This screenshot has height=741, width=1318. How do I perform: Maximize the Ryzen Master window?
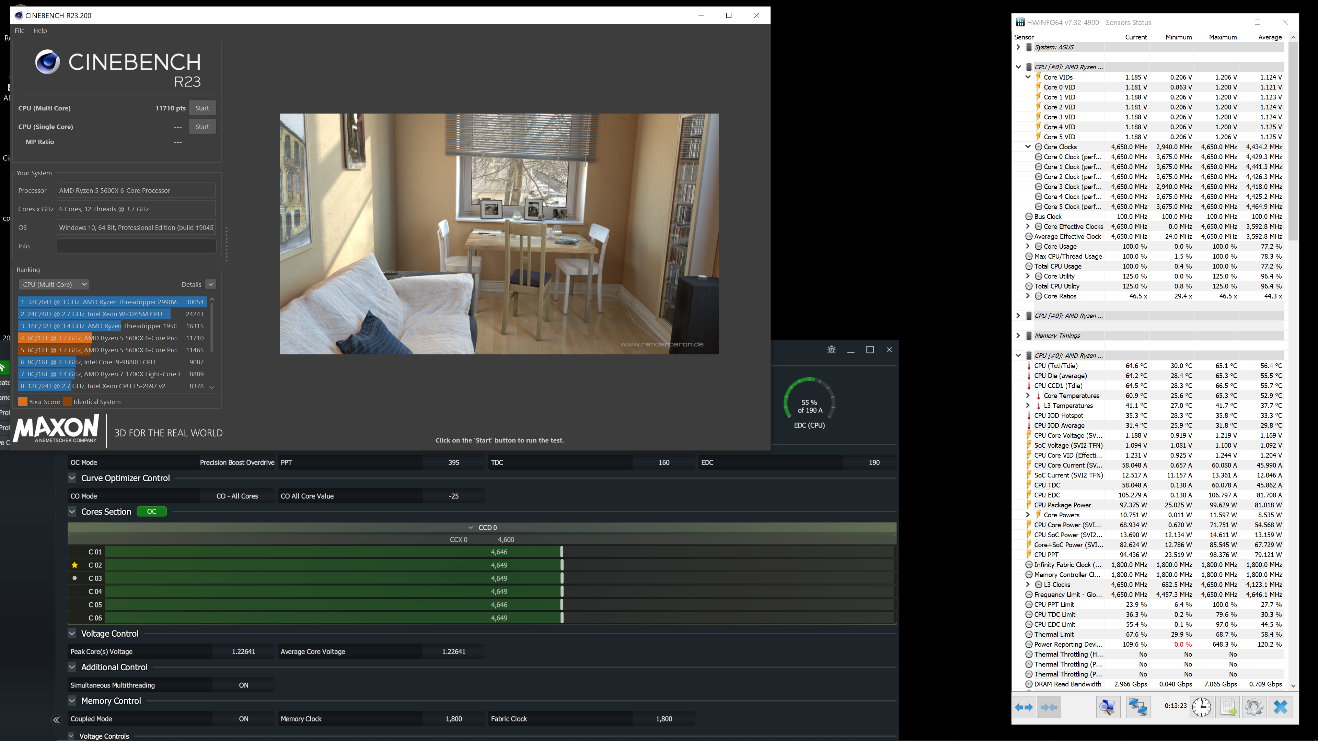click(x=870, y=350)
